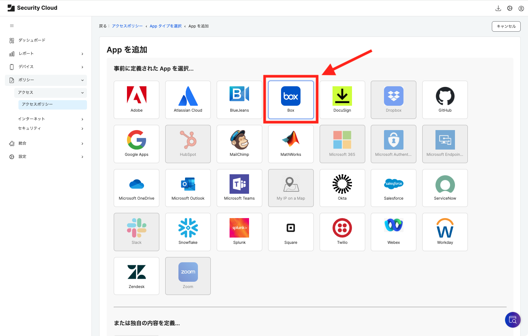The height and width of the screenshot is (336, 528).
Task: Open アクセスポリシー sidebar item
Action: (53, 105)
